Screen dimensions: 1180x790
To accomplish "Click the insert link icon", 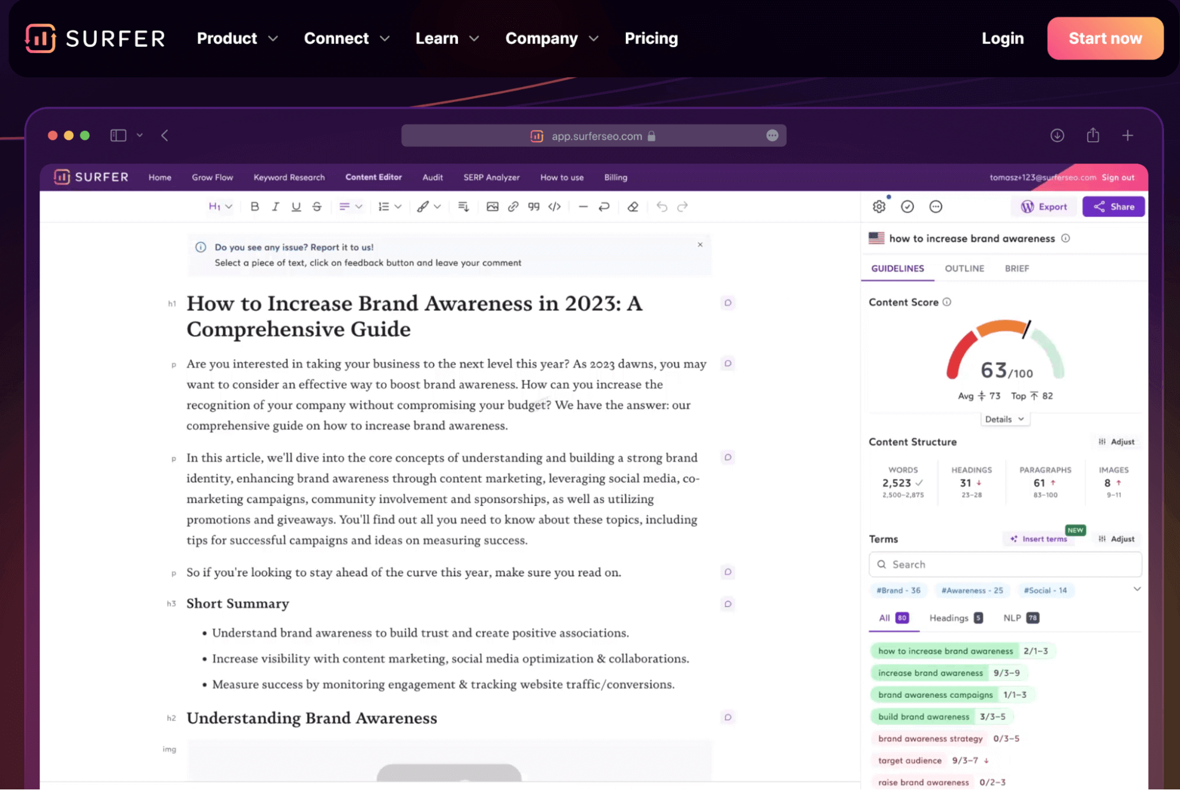I will click(x=513, y=207).
